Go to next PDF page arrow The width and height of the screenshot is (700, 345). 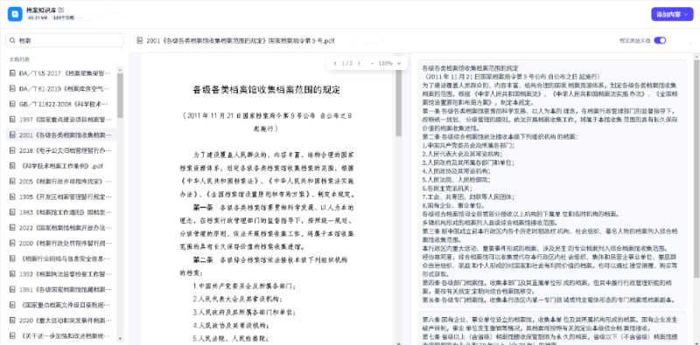pyautogui.click(x=359, y=63)
